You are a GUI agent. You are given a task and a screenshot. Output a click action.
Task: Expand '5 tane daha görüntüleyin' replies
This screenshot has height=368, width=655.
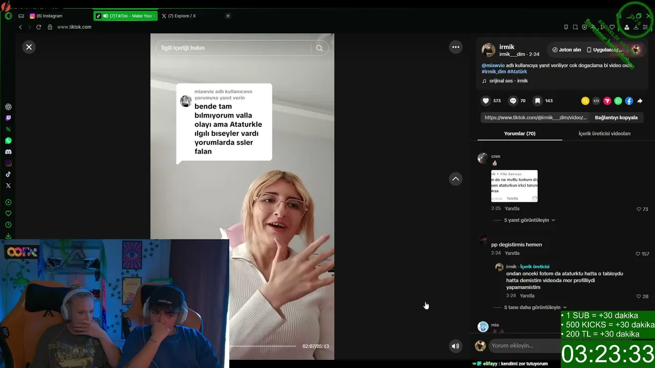pyautogui.click(x=535, y=308)
